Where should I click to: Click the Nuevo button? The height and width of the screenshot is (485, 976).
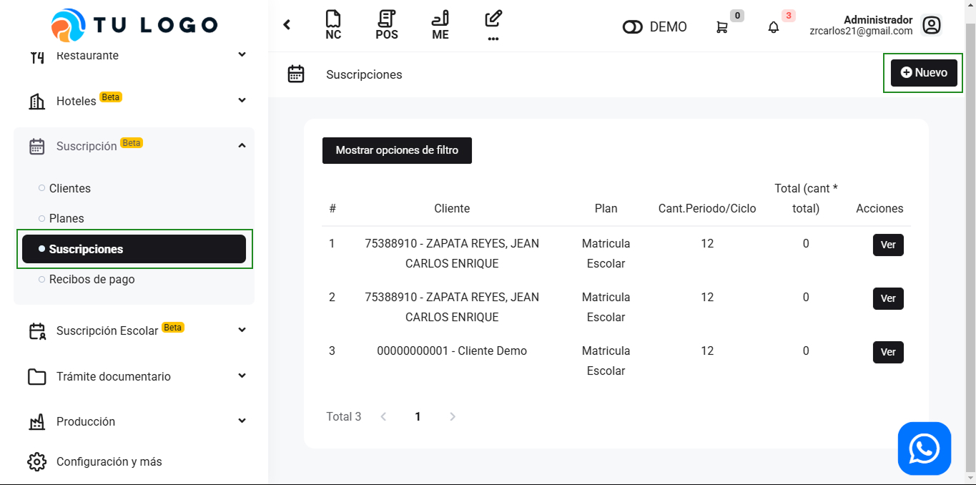923,73
